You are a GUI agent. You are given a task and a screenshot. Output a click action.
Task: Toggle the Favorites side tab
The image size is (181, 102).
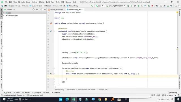click(1, 87)
